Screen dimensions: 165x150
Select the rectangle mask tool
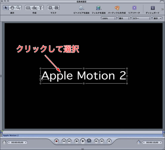point(50,8)
